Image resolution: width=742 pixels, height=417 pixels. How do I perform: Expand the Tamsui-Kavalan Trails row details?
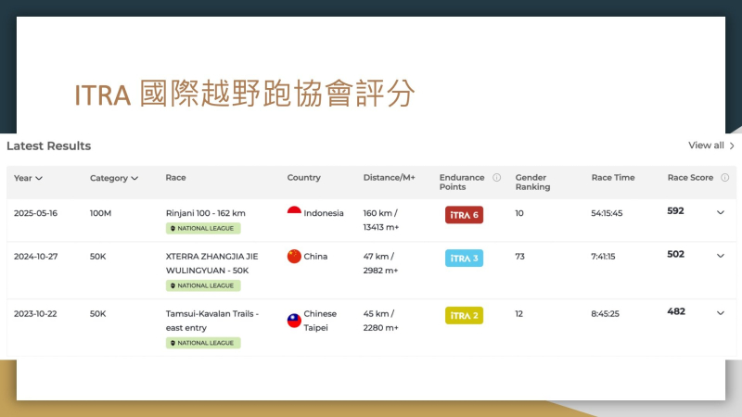tap(720, 313)
